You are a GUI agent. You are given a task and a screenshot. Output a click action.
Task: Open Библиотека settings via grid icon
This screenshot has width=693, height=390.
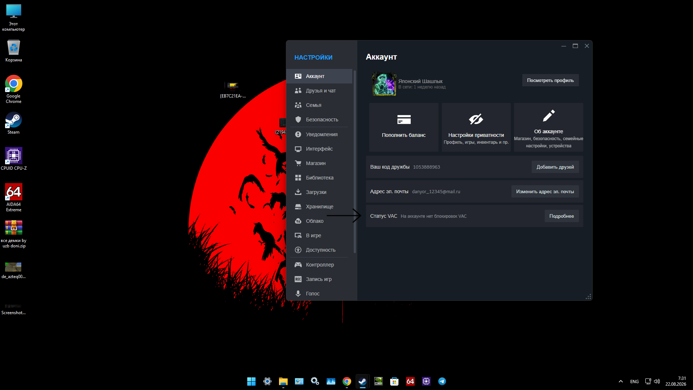(298, 178)
